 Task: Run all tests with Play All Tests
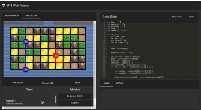point(75,96)
